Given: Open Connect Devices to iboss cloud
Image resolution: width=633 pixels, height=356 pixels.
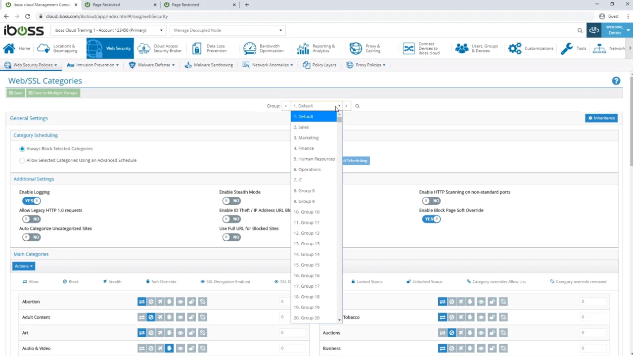Looking at the screenshot, I should point(421,48).
